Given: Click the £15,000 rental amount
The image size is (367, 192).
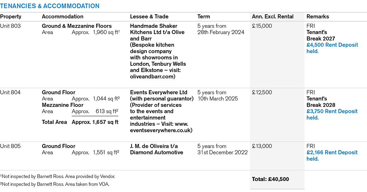Looking at the screenshot, I should tap(261, 26).
